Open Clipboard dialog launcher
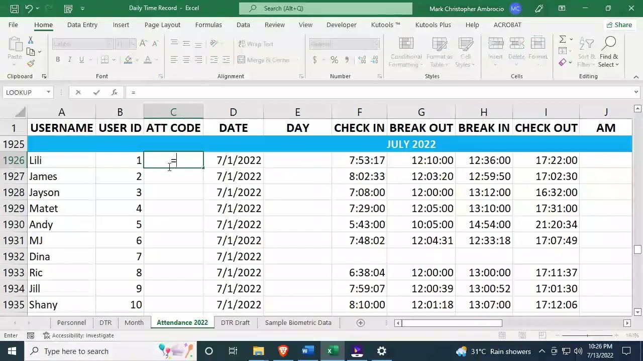This screenshot has width=643, height=361. 44,76
